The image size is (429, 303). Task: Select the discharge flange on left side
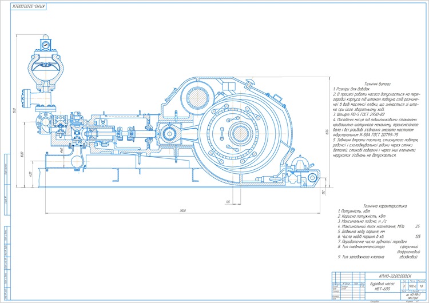coord(24,97)
